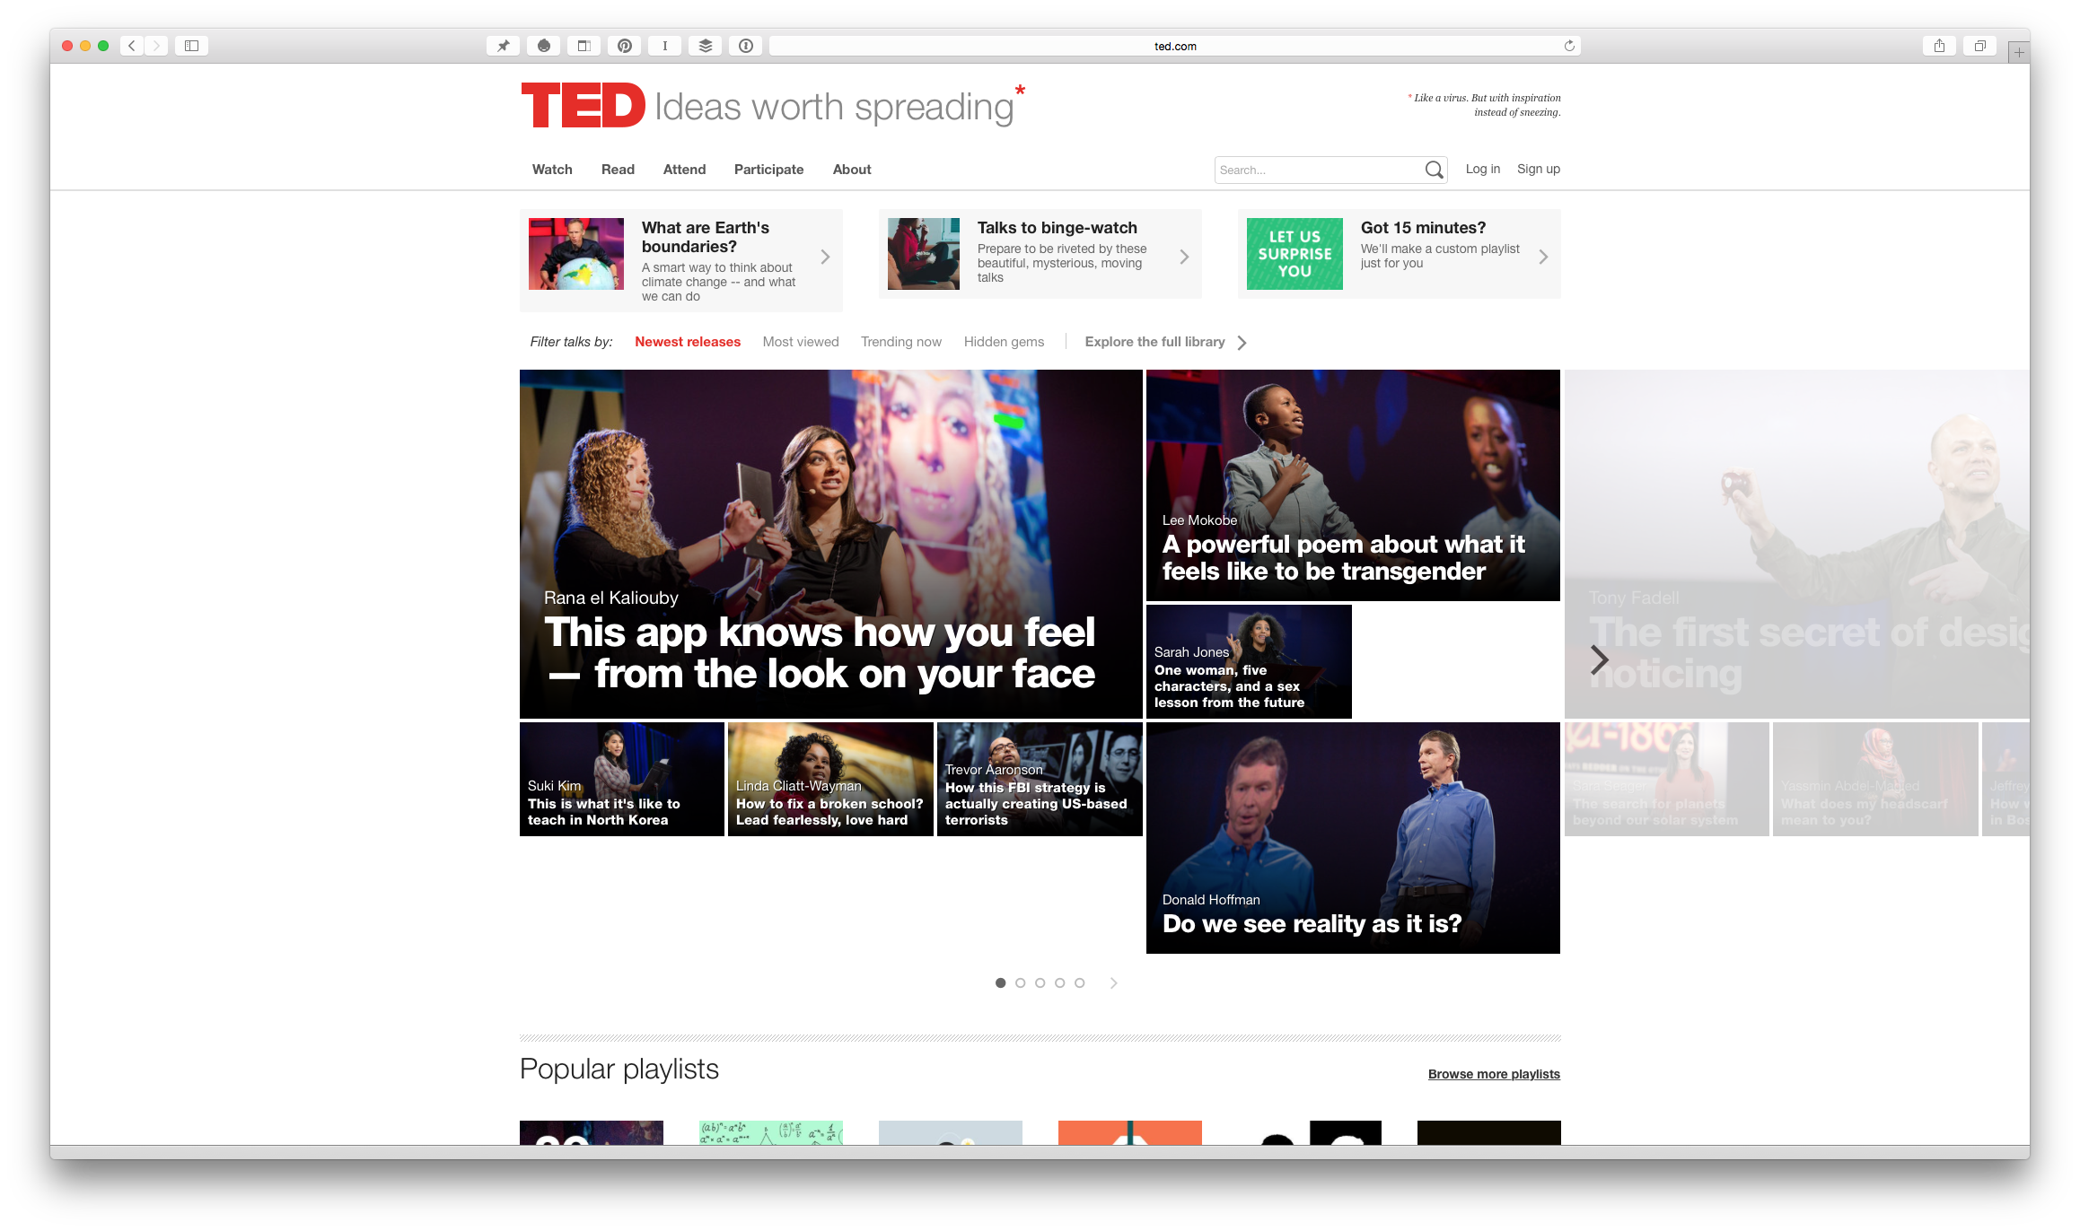2080x1231 pixels.
Task: Open Linda Cliatt-Wayman's broken school talk
Action: click(x=830, y=779)
